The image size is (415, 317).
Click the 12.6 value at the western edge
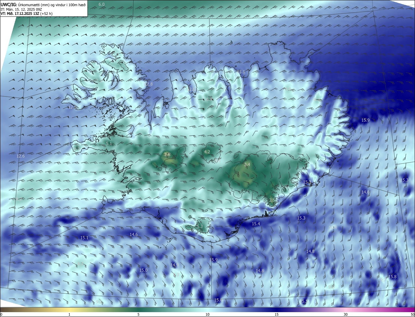pyautogui.click(x=20, y=156)
